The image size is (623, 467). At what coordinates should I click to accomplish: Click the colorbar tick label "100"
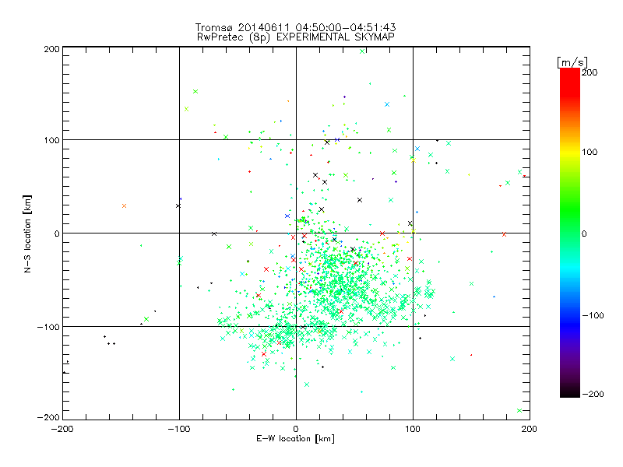pos(590,152)
